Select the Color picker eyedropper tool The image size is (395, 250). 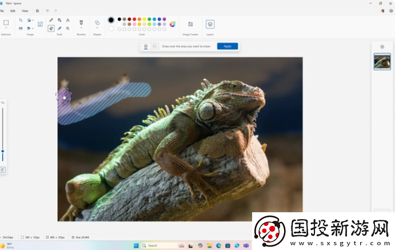coord(59,29)
